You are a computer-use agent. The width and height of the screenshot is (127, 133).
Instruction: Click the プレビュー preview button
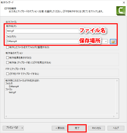pos(12,128)
